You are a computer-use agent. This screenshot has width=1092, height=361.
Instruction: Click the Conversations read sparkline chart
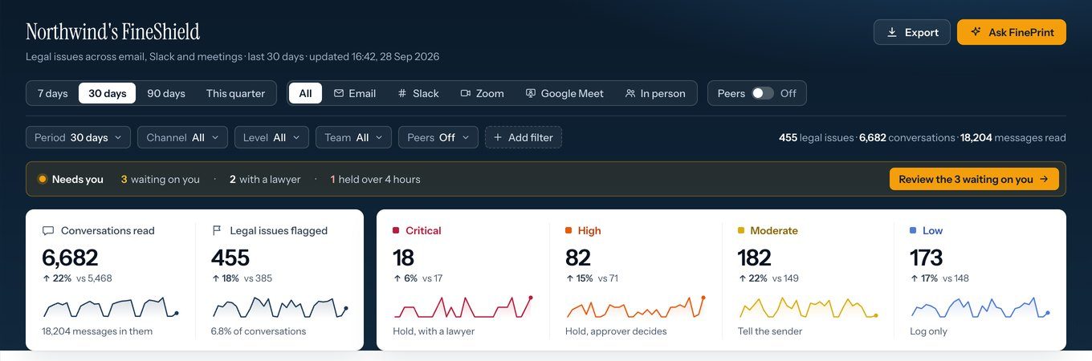[111, 307]
